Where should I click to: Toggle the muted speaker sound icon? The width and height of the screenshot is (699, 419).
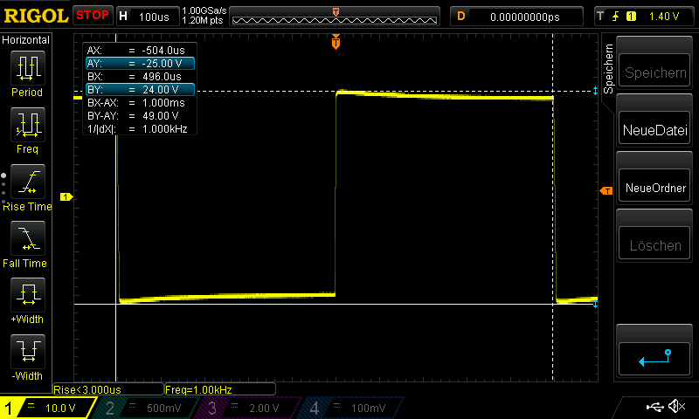coord(677,406)
